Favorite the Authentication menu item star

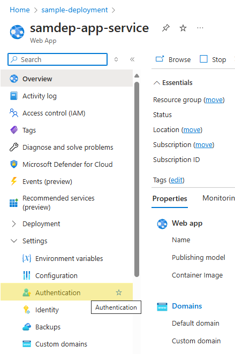coord(119,293)
